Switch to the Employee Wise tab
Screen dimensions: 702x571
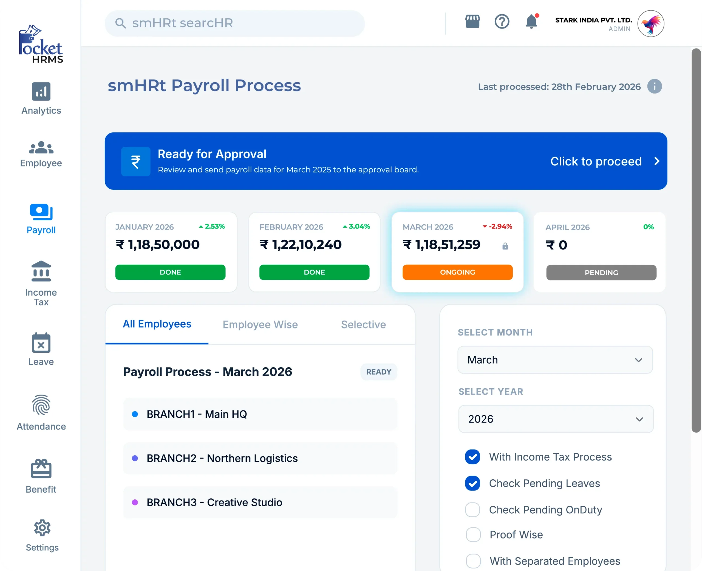tap(260, 325)
